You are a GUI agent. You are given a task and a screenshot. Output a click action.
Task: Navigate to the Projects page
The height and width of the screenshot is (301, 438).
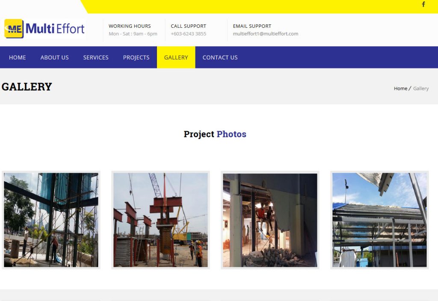pyautogui.click(x=136, y=57)
